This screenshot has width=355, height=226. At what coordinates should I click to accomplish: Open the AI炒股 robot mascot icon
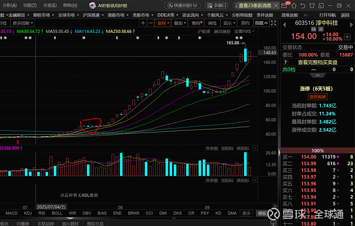(x=92, y=5)
